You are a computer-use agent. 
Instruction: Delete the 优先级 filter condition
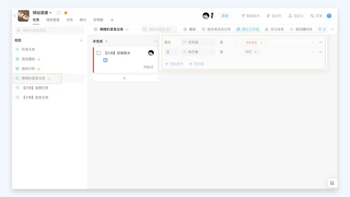pyautogui.click(x=320, y=42)
